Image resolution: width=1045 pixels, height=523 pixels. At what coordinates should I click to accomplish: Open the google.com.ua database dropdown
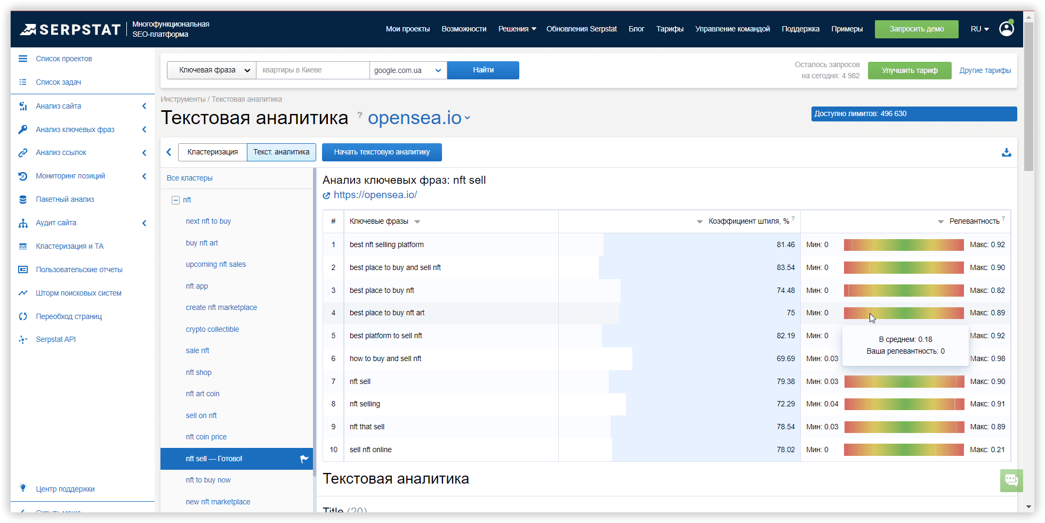[x=408, y=70]
